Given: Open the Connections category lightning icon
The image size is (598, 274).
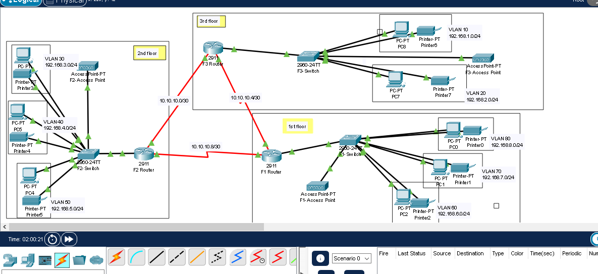Looking at the screenshot, I should (62, 260).
